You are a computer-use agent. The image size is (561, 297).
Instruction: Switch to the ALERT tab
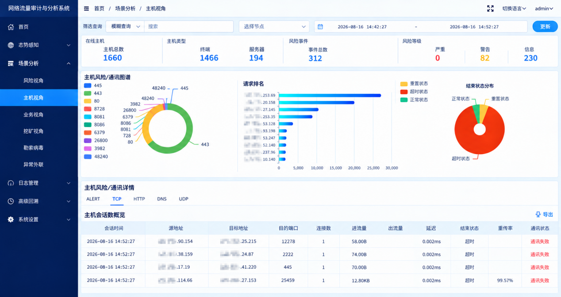point(93,199)
